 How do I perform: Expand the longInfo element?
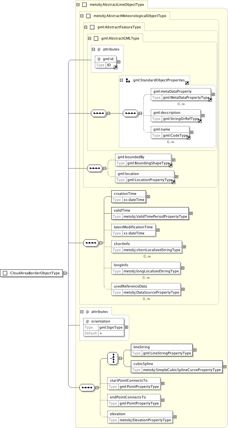[183, 268]
